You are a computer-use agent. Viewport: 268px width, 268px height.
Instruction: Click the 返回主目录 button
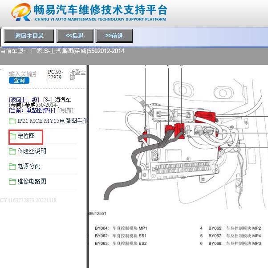click(29, 36)
